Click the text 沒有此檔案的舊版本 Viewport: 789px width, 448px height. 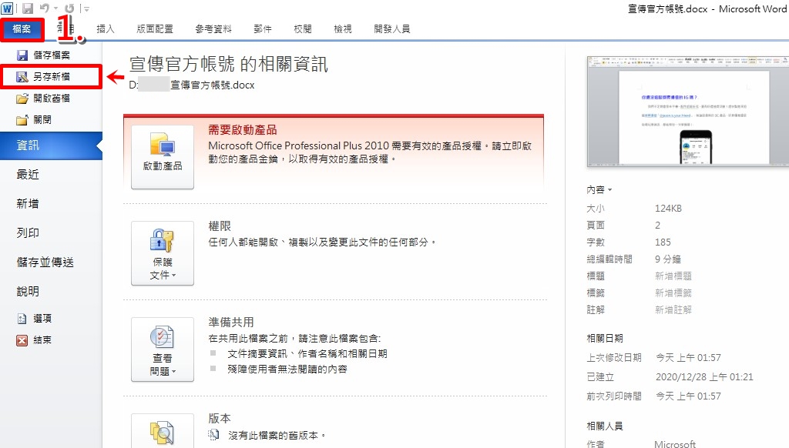[277, 436]
